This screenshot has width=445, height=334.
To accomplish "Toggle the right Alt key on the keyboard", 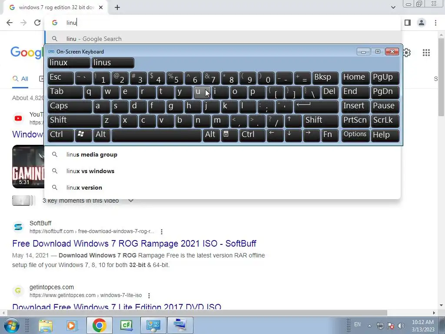I will (211, 136).
